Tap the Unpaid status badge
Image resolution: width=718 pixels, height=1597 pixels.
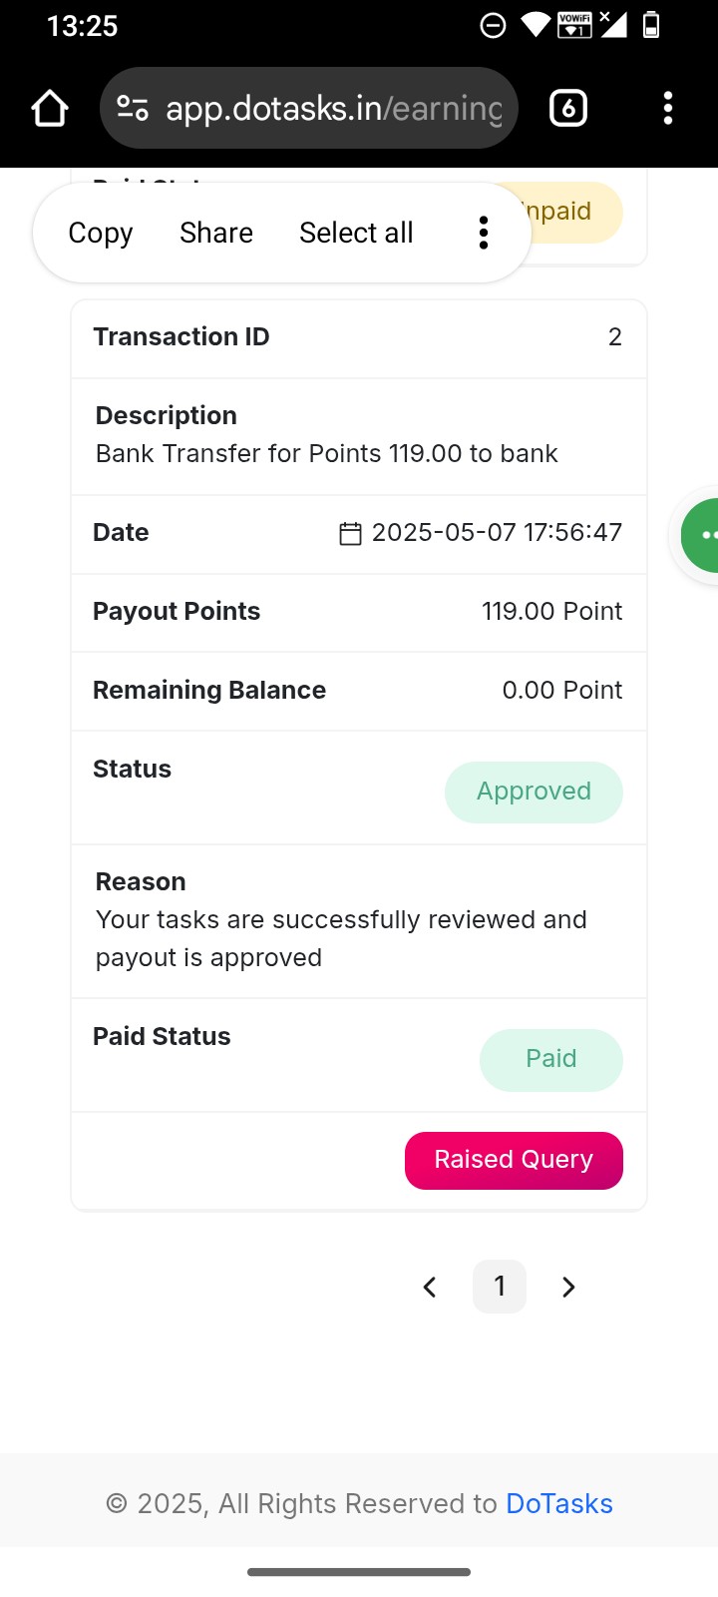575,212
